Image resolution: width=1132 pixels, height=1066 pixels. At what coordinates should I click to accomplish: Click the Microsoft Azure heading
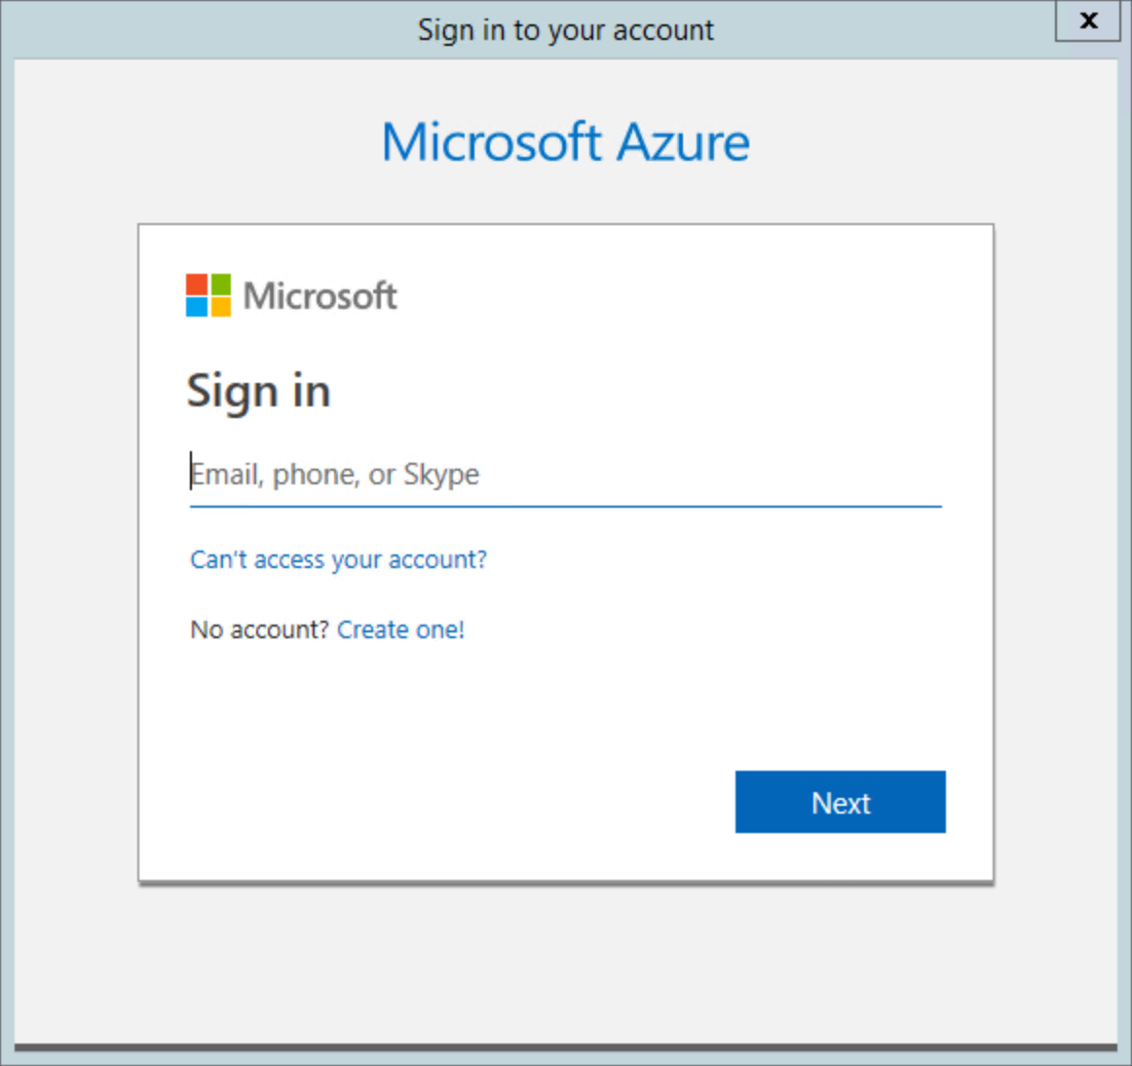[x=565, y=141]
